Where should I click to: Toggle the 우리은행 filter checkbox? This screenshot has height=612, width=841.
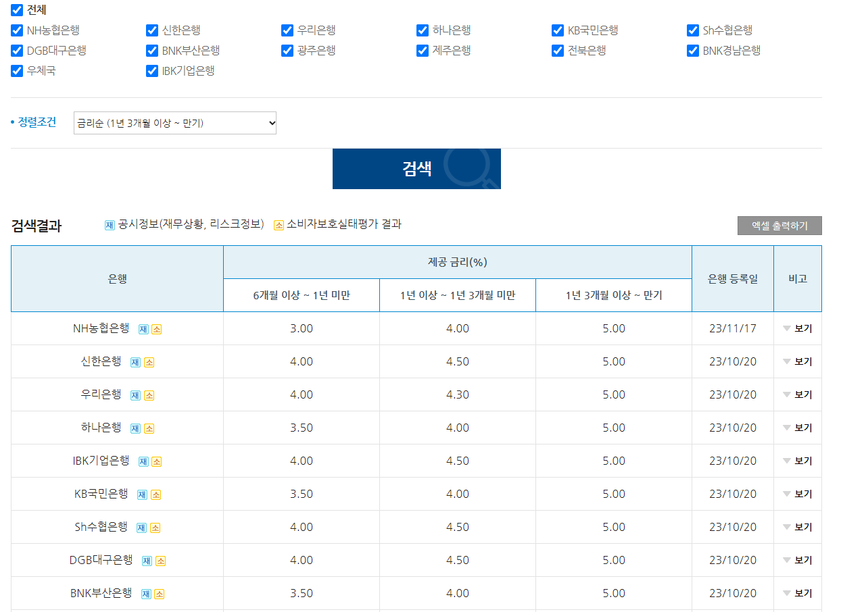click(287, 30)
